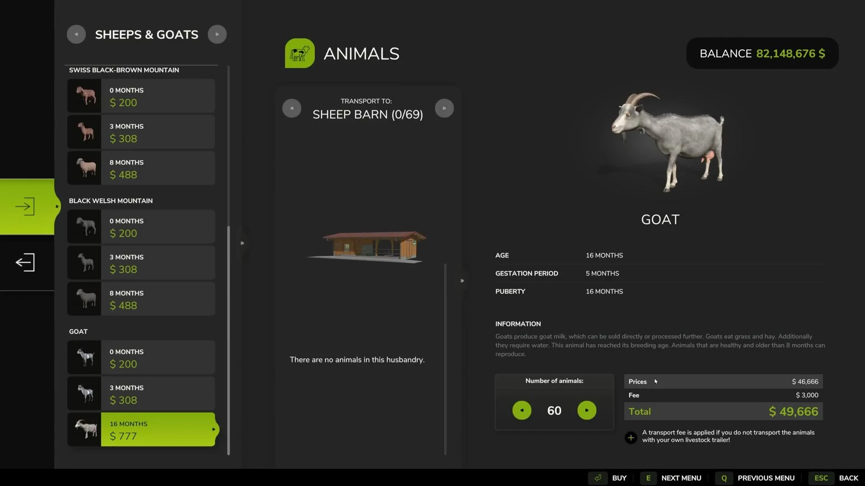865x486 pixels.
Task: Click the SHEEP BARN (0/69) label
Action: [368, 115]
